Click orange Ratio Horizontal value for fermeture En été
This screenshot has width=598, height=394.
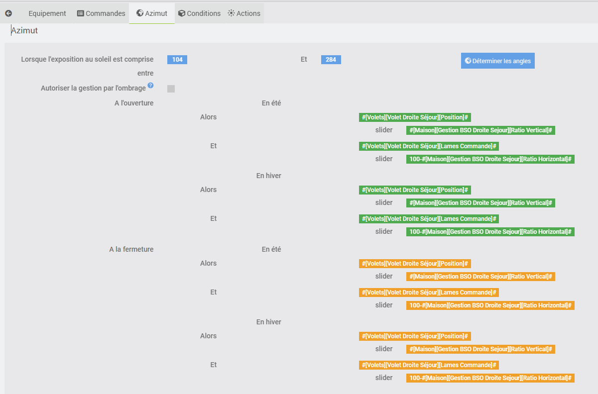[490, 305]
